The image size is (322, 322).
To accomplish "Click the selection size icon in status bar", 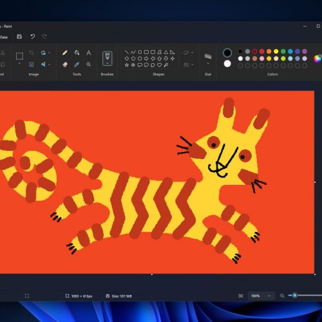I will point(27,296).
